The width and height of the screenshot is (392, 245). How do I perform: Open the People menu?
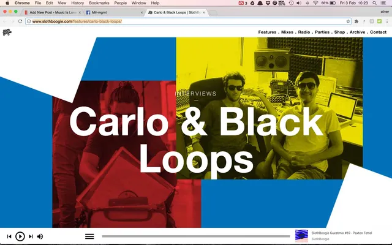121,3
